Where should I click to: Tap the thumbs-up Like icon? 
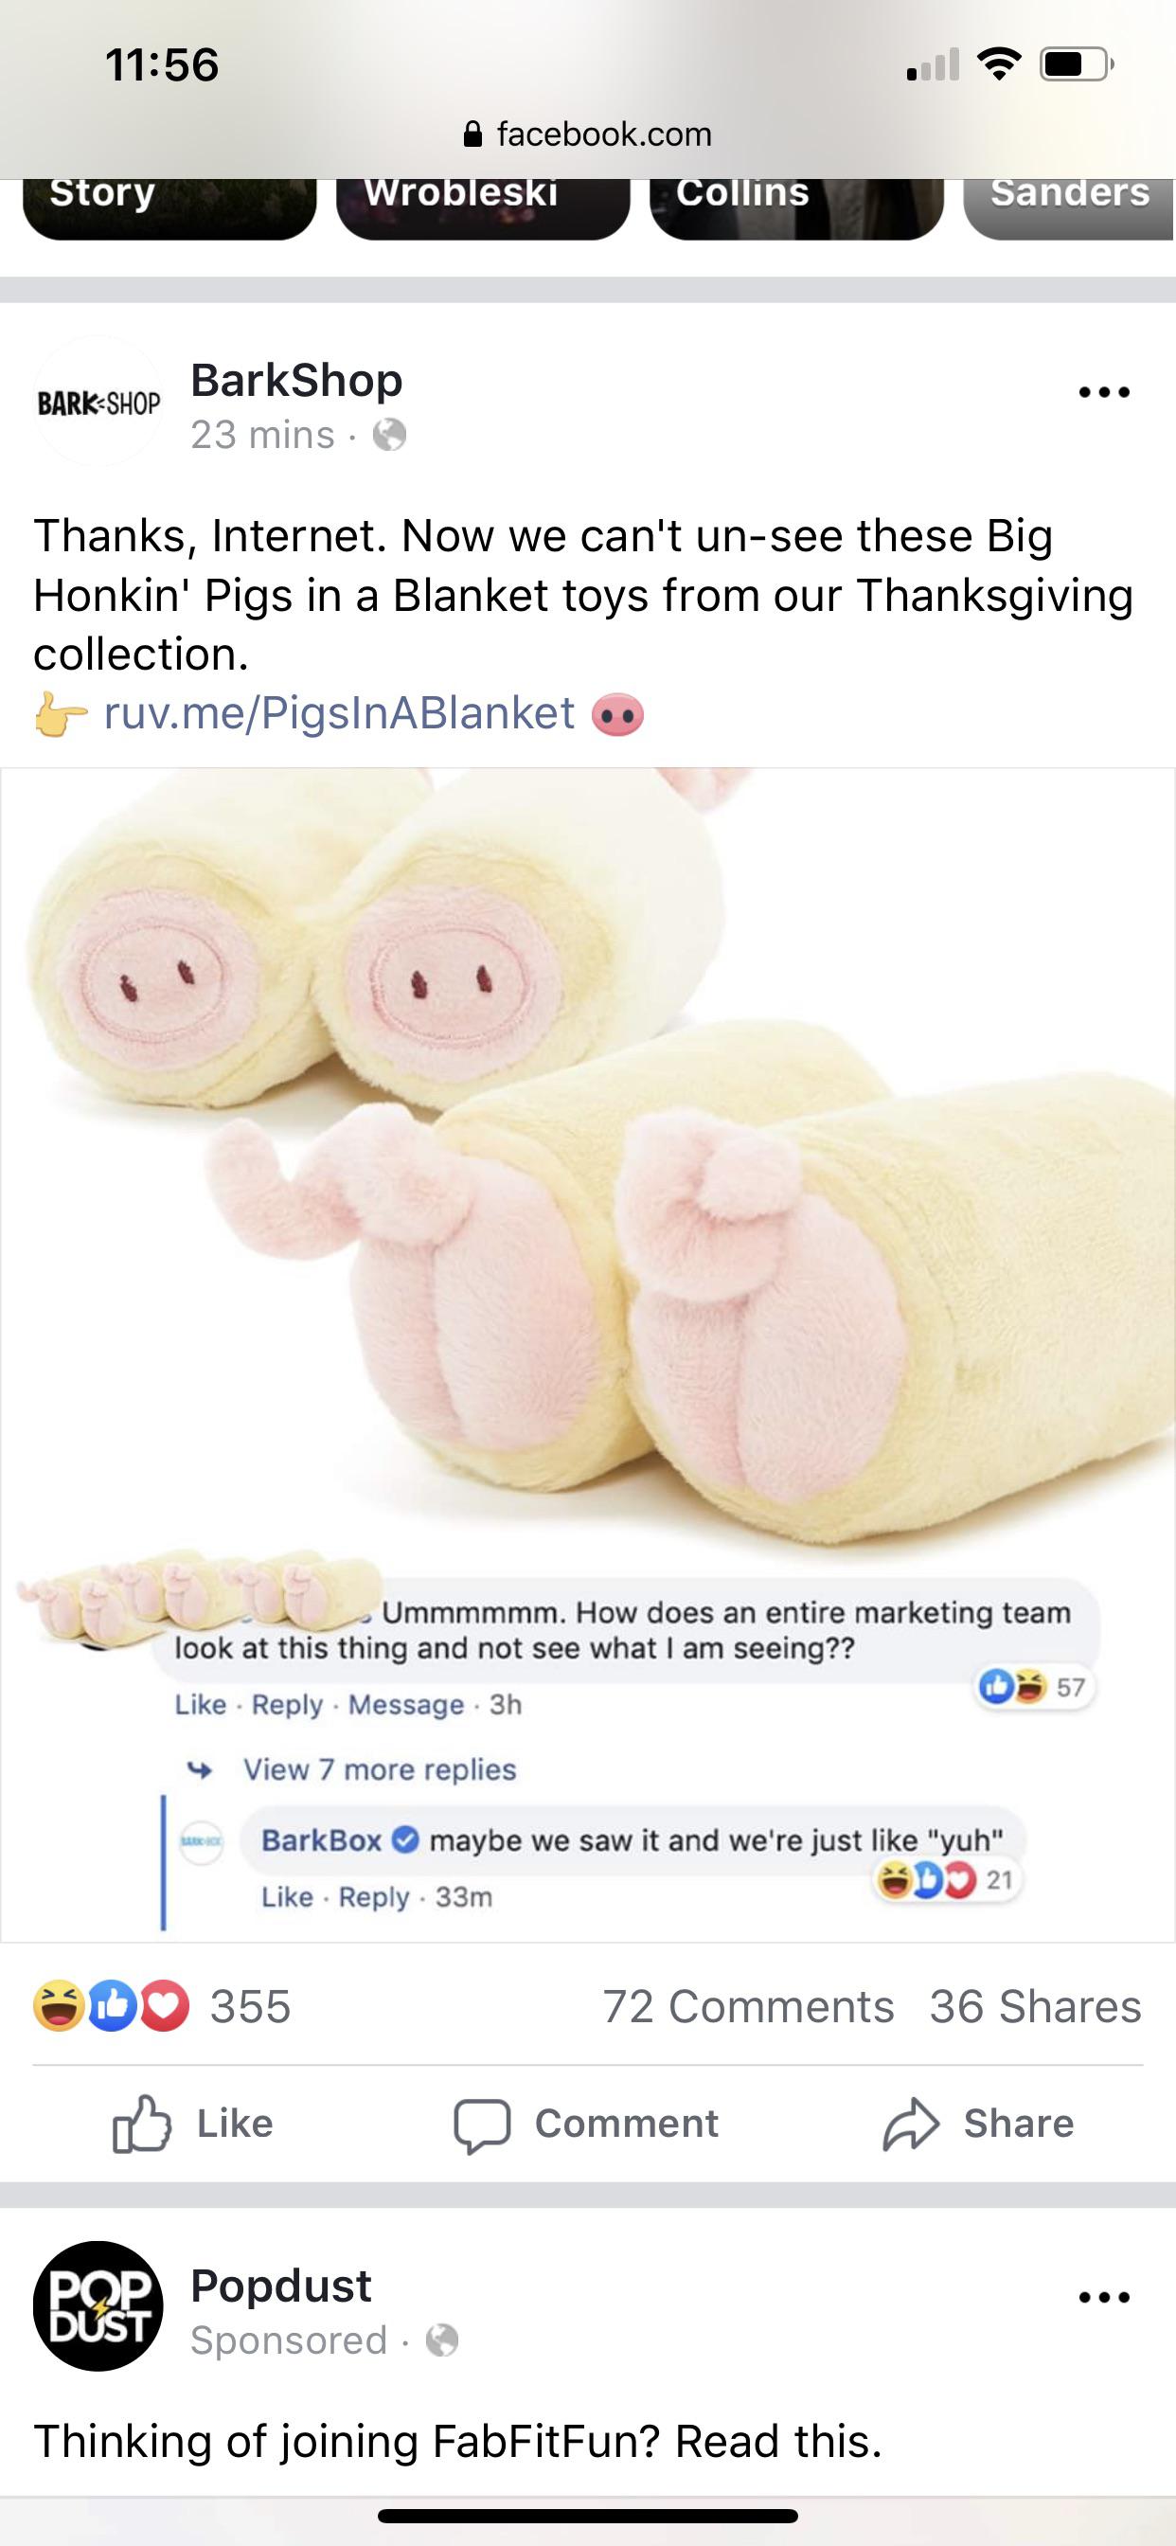pyautogui.click(x=141, y=2123)
